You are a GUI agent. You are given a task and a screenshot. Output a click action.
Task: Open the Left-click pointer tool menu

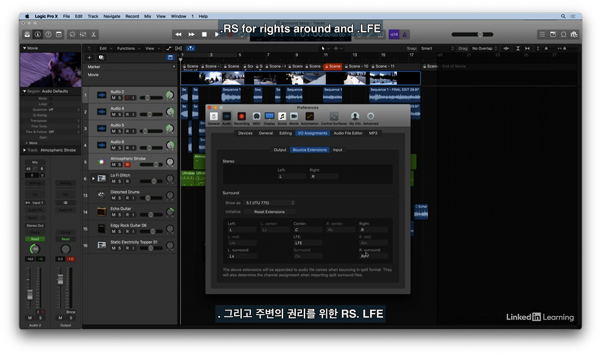[325, 48]
